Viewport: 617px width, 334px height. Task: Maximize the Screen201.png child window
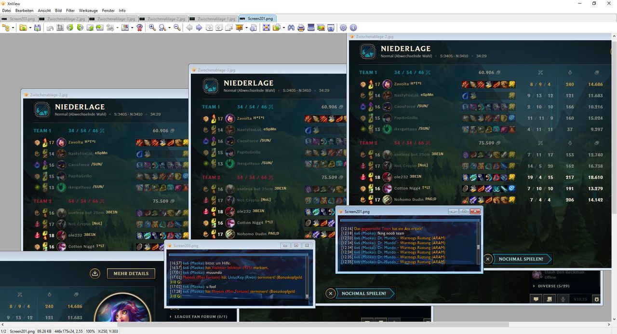coord(464,211)
